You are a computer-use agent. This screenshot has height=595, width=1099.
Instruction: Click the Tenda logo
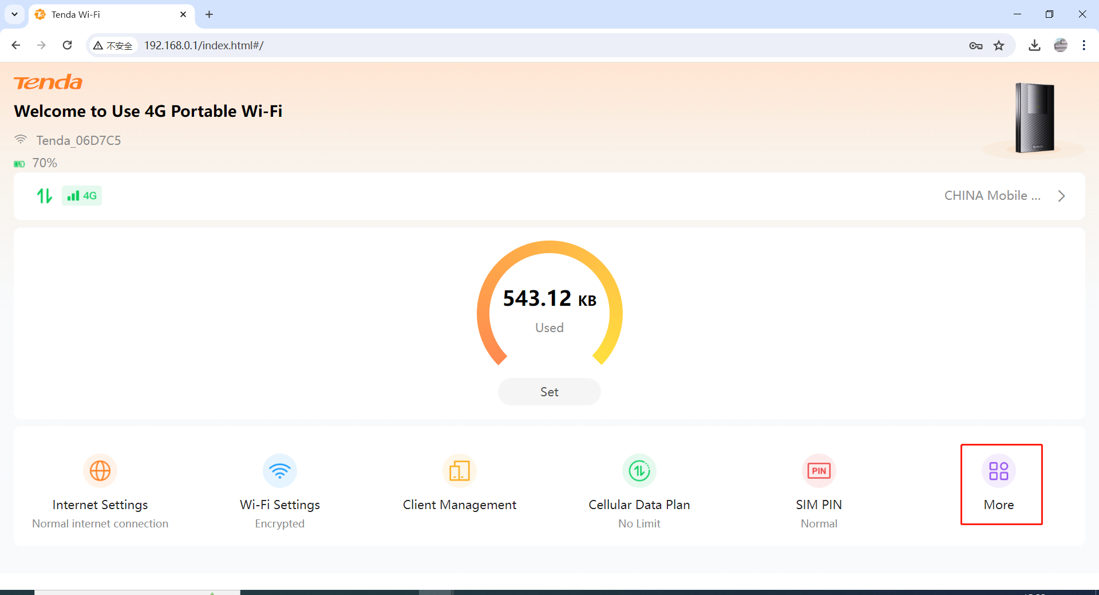tap(48, 82)
